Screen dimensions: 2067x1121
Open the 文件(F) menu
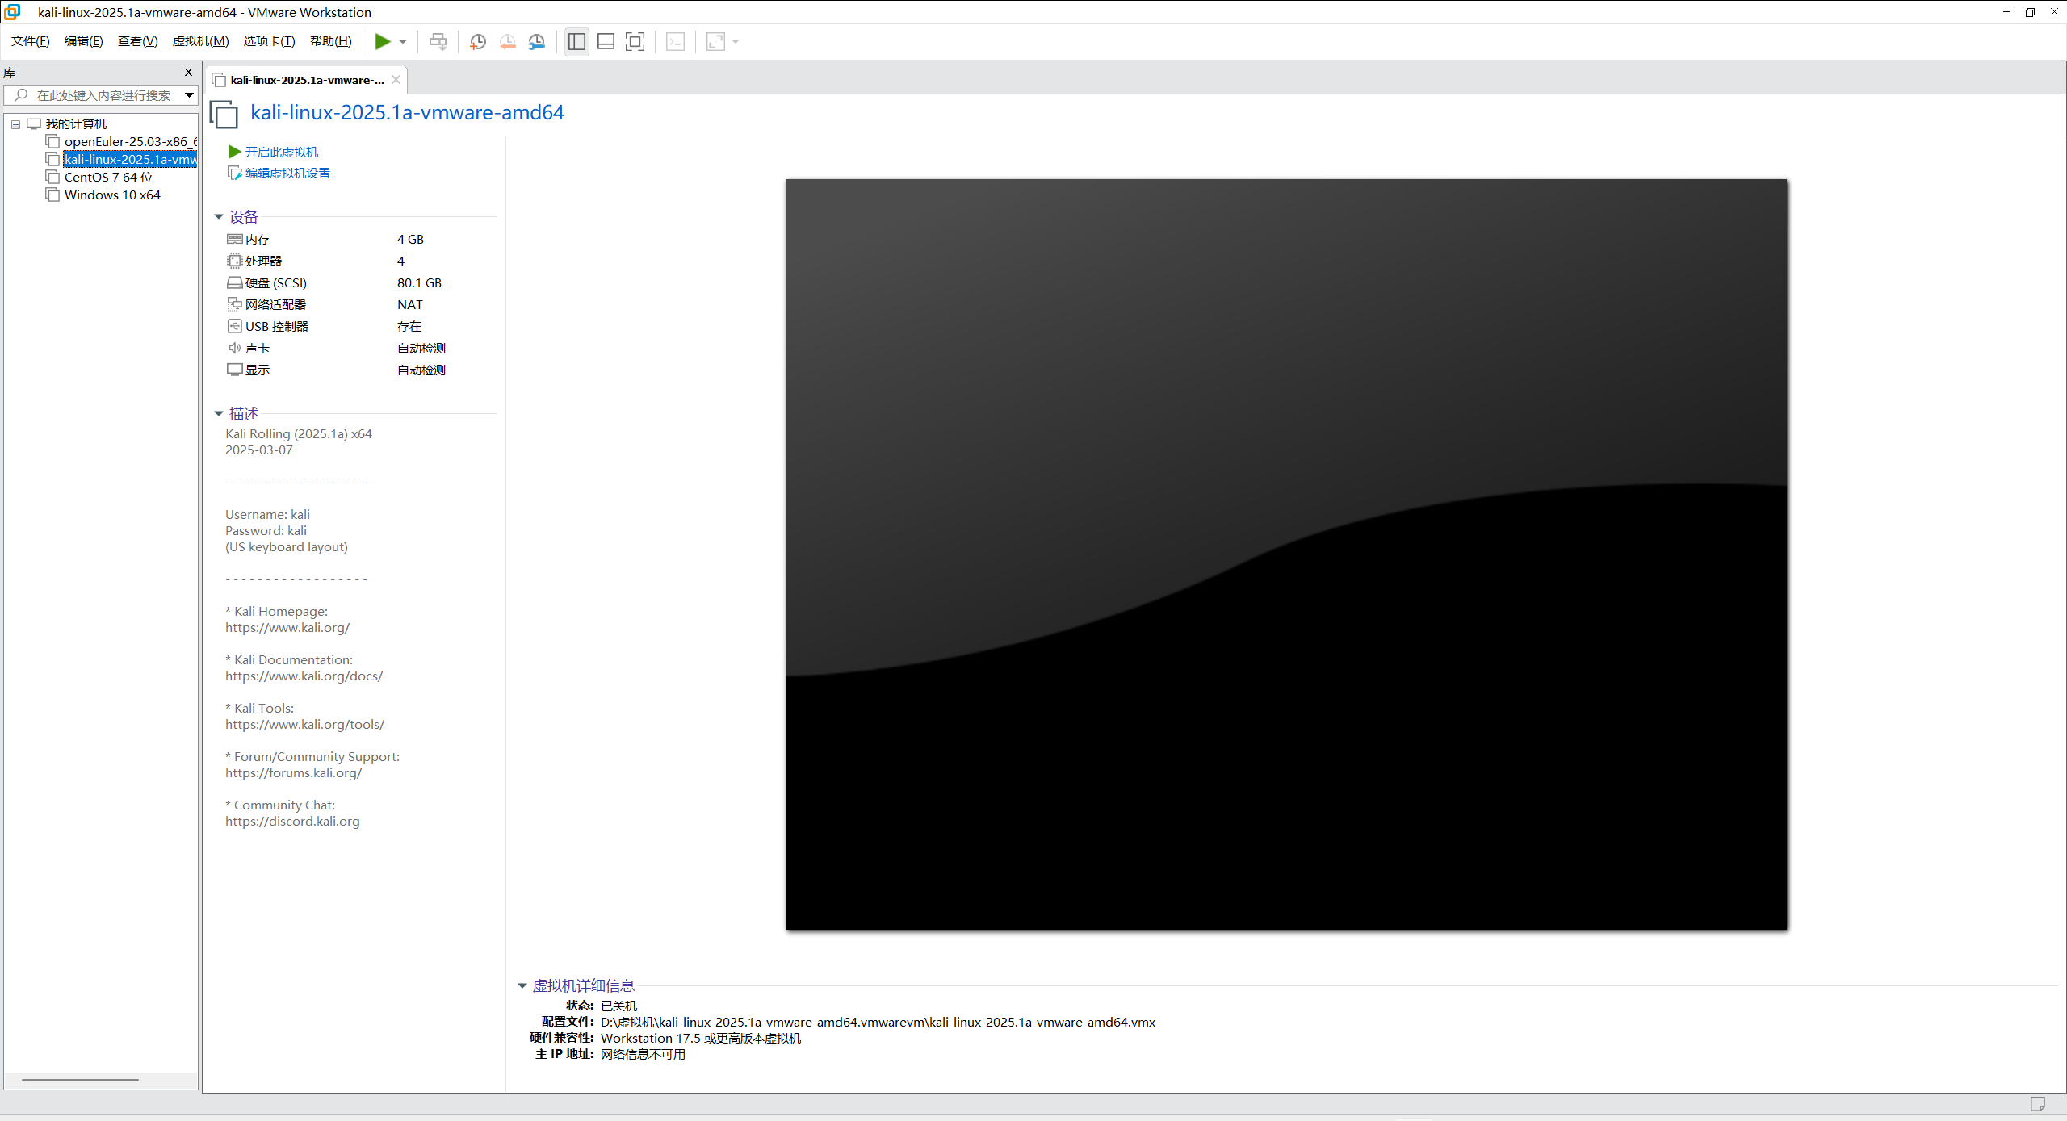[x=30, y=41]
